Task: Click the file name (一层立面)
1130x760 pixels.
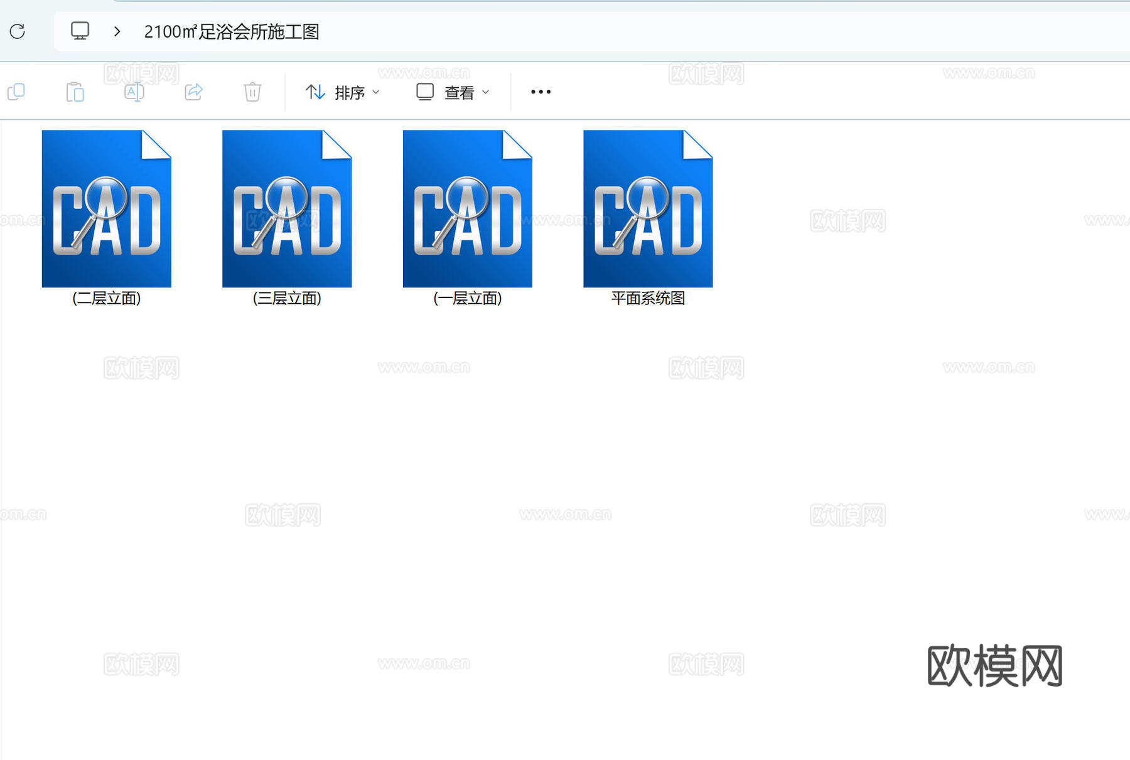Action: point(468,298)
